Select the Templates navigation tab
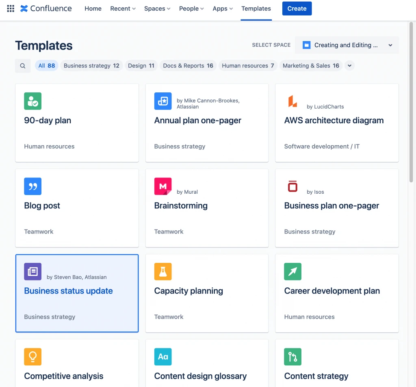 [x=256, y=9]
